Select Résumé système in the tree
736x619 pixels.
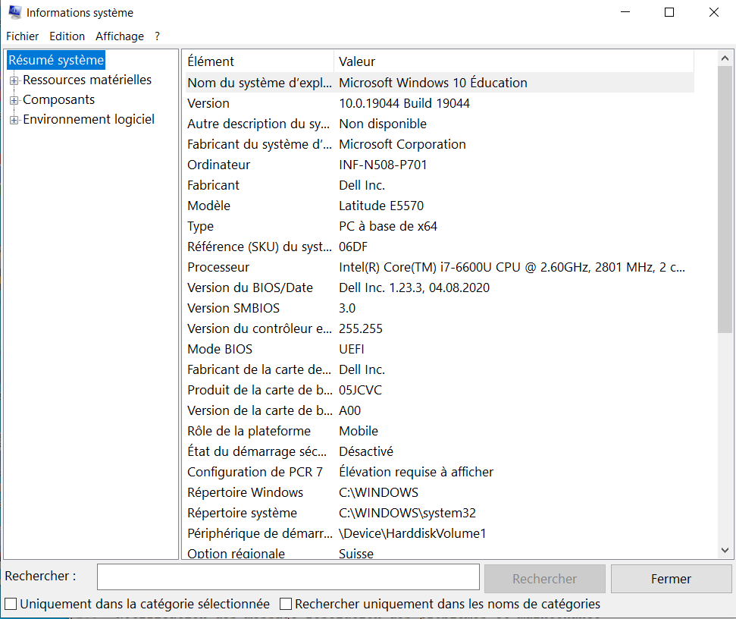pos(56,60)
